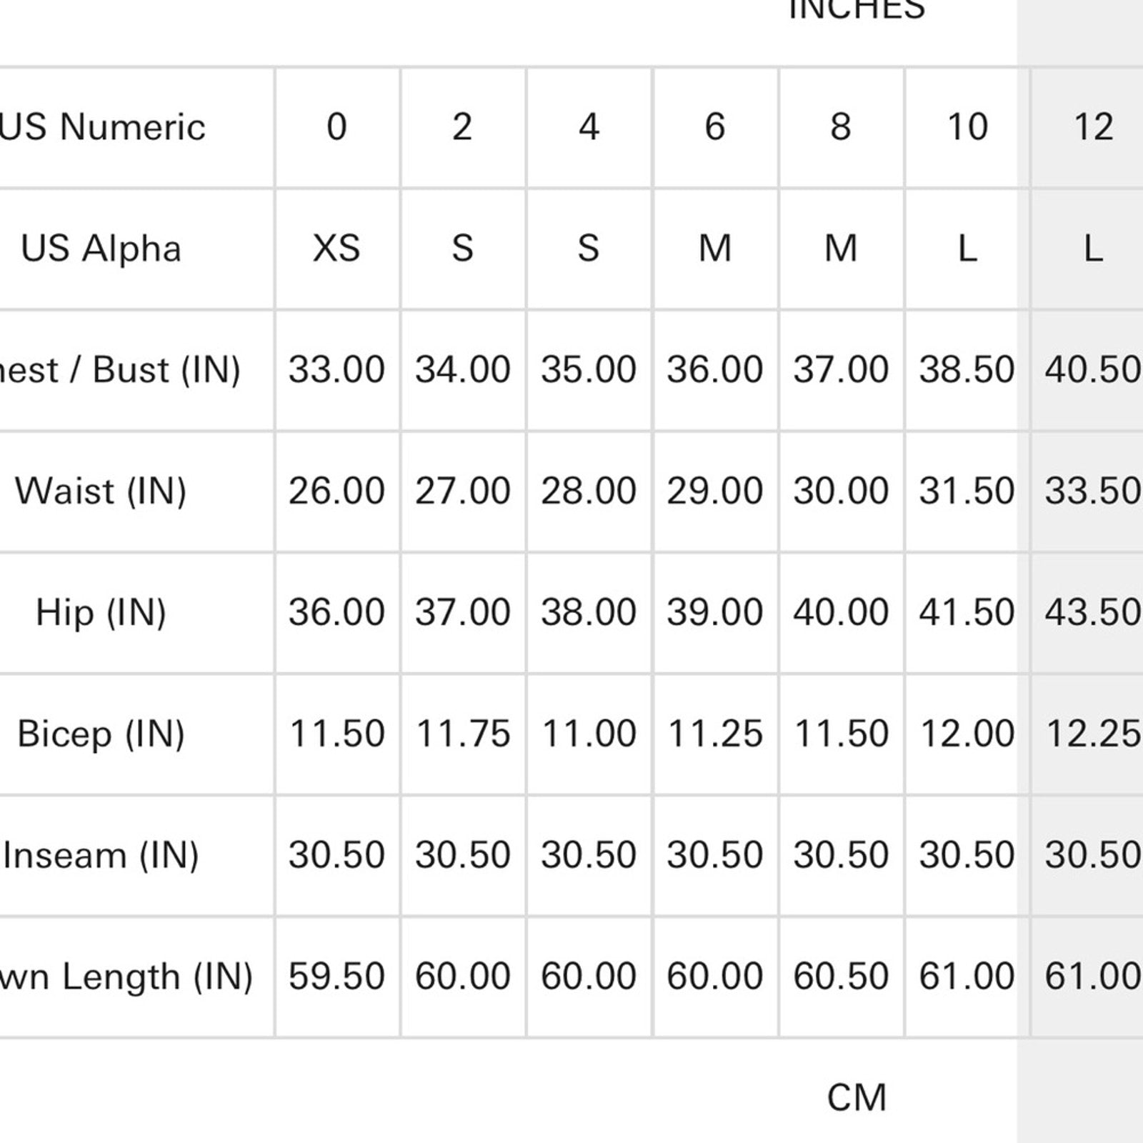The width and height of the screenshot is (1143, 1143).
Task: Click the US Numeric size 12 column
Action: pos(1093,127)
